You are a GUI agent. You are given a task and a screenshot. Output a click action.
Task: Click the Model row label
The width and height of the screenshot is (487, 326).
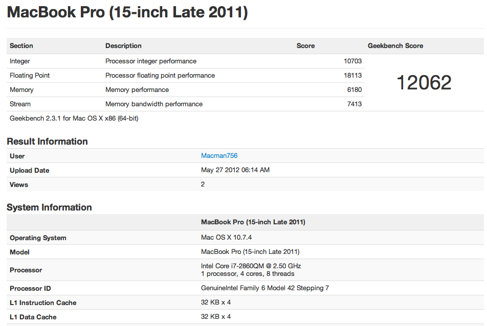pyautogui.click(x=19, y=252)
